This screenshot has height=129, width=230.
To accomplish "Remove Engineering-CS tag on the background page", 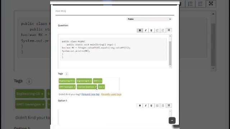I will point(42,94).
